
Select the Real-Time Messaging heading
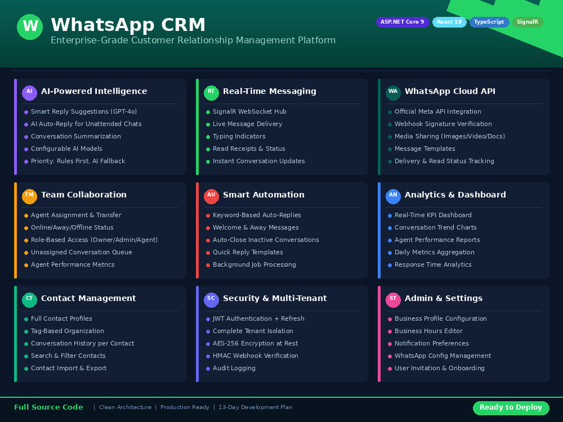[270, 91]
